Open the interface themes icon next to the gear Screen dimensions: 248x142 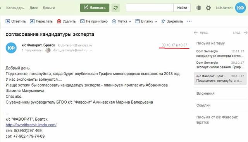coord(198,8)
